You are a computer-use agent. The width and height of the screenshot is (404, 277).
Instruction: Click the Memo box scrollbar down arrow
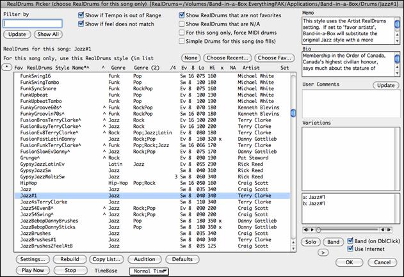coord(397,41)
